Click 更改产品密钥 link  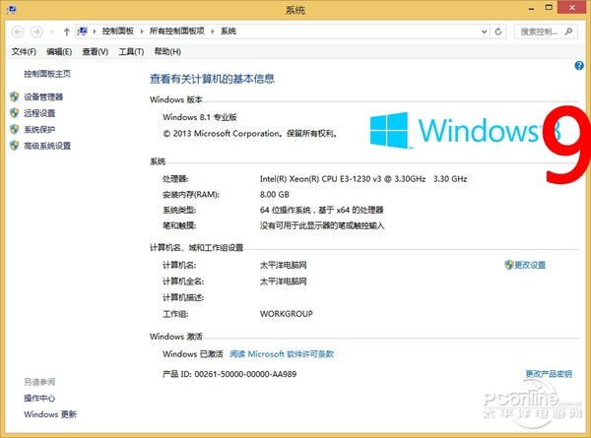tap(549, 374)
